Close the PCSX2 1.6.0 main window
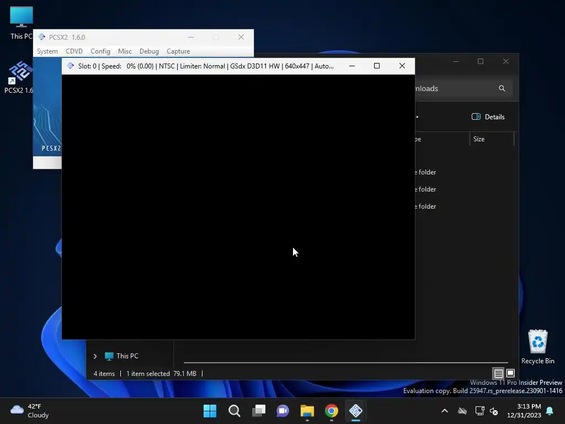565x424 pixels. click(x=241, y=37)
